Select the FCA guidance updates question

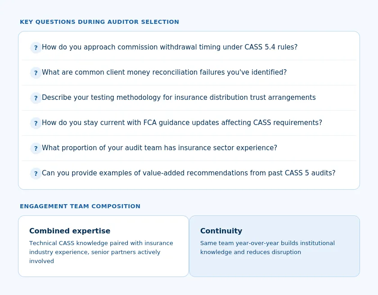(182, 123)
